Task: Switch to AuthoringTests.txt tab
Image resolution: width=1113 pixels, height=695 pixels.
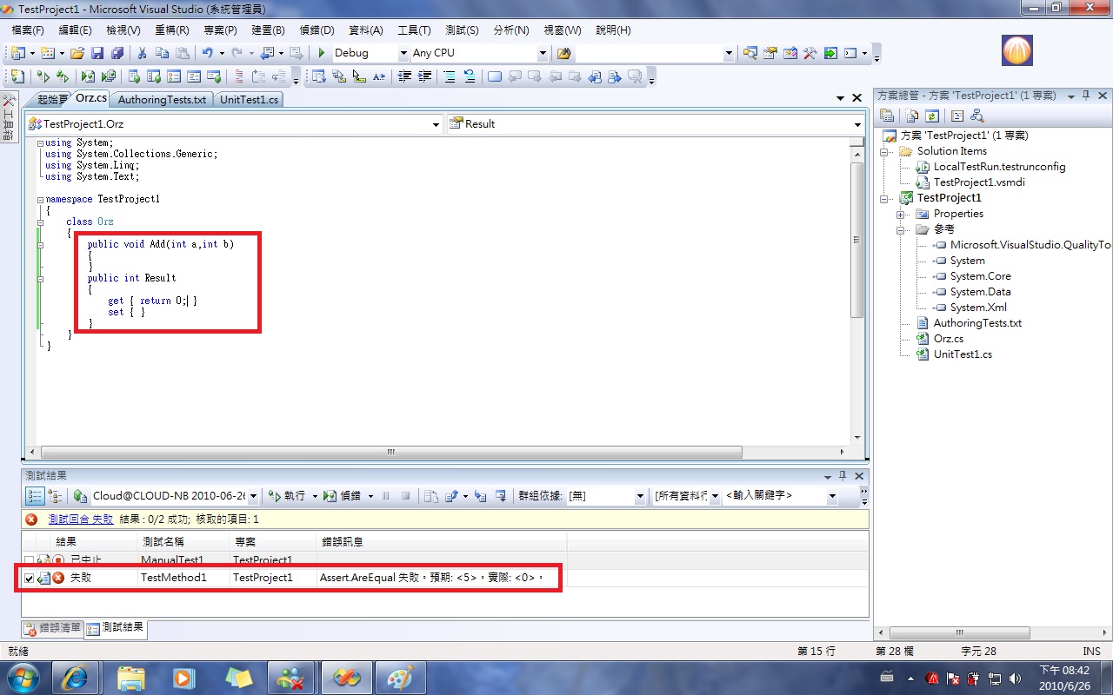Action: pyautogui.click(x=162, y=100)
